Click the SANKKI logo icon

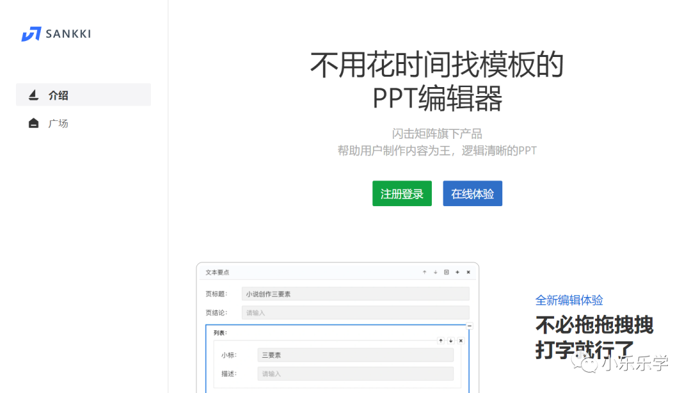point(31,33)
